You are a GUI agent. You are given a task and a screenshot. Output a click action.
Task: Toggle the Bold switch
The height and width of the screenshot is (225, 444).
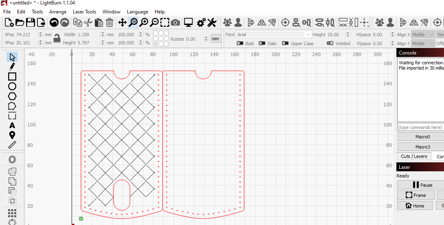[x=240, y=43]
